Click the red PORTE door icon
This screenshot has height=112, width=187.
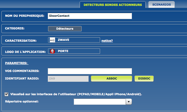coord(52,51)
